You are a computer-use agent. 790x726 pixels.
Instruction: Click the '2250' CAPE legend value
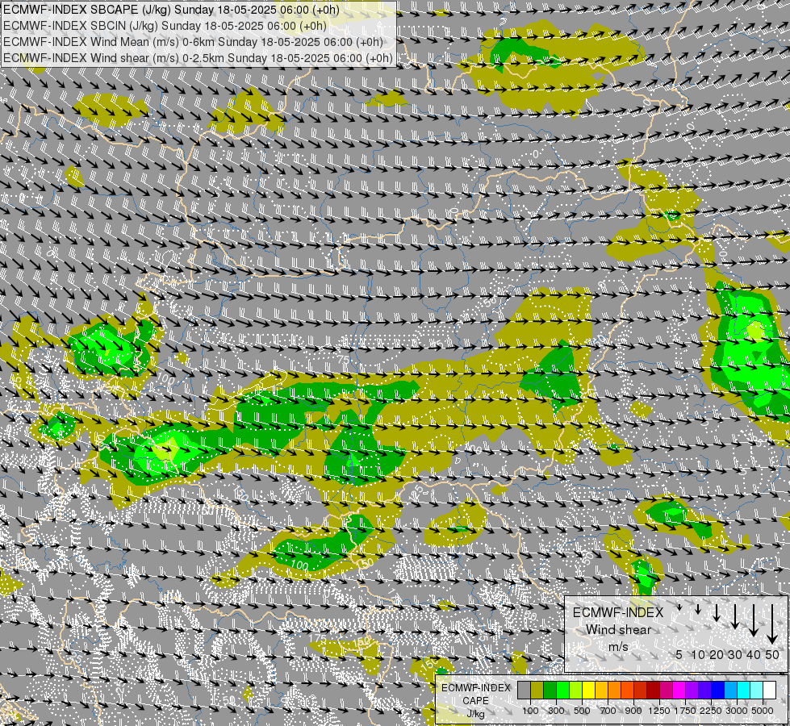711,711
